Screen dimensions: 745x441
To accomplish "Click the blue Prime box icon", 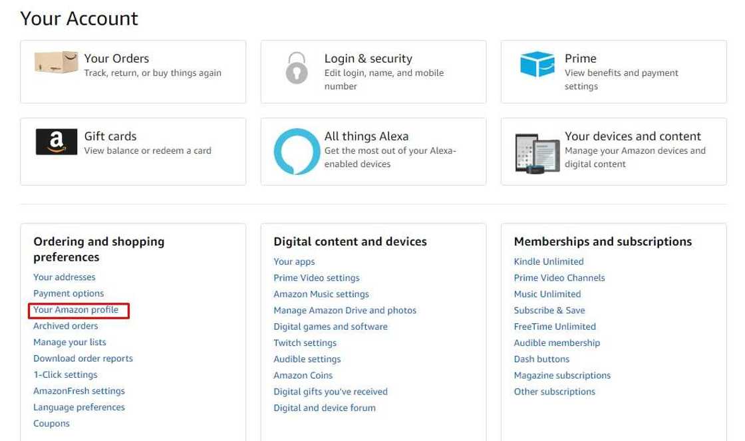I will (x=537, y=65).
